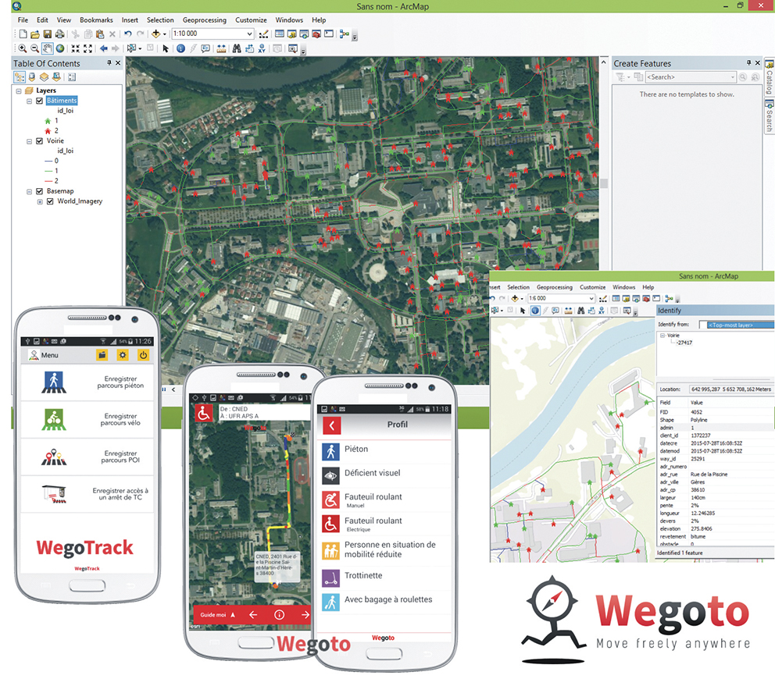775x686 pixels.
Task: Open the ArcToolbox red toolbox icon in main window
Action: pyautogui.click(x=316, y=34)
